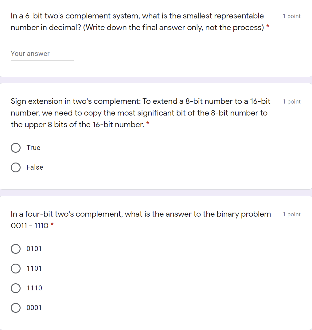Viewport: 312px width, 330px height.
Task: Click the answer underline below Your answer
Action: pyautogui.click(x=42, y=61)
